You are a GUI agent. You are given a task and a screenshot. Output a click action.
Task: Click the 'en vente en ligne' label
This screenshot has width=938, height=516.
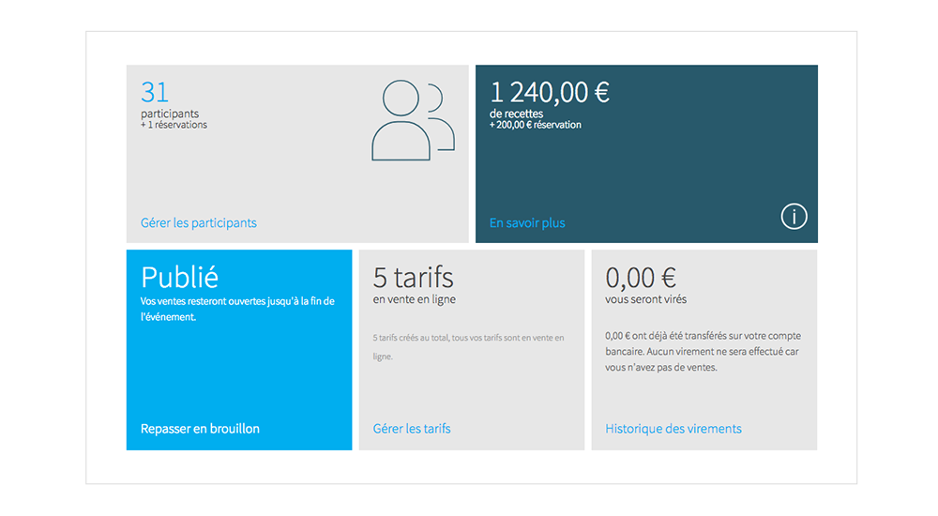point(414,299)
